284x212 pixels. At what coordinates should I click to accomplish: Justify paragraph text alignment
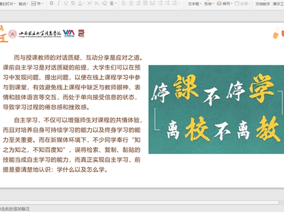[145, 3]
